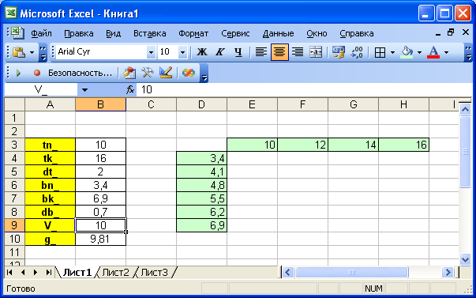The height and width of the screenshot is (298, 476).
Task: Click the Excel workbook icon in menu bar
Action: (17, 33)
